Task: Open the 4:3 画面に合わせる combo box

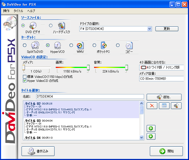Action: [161, 67]
